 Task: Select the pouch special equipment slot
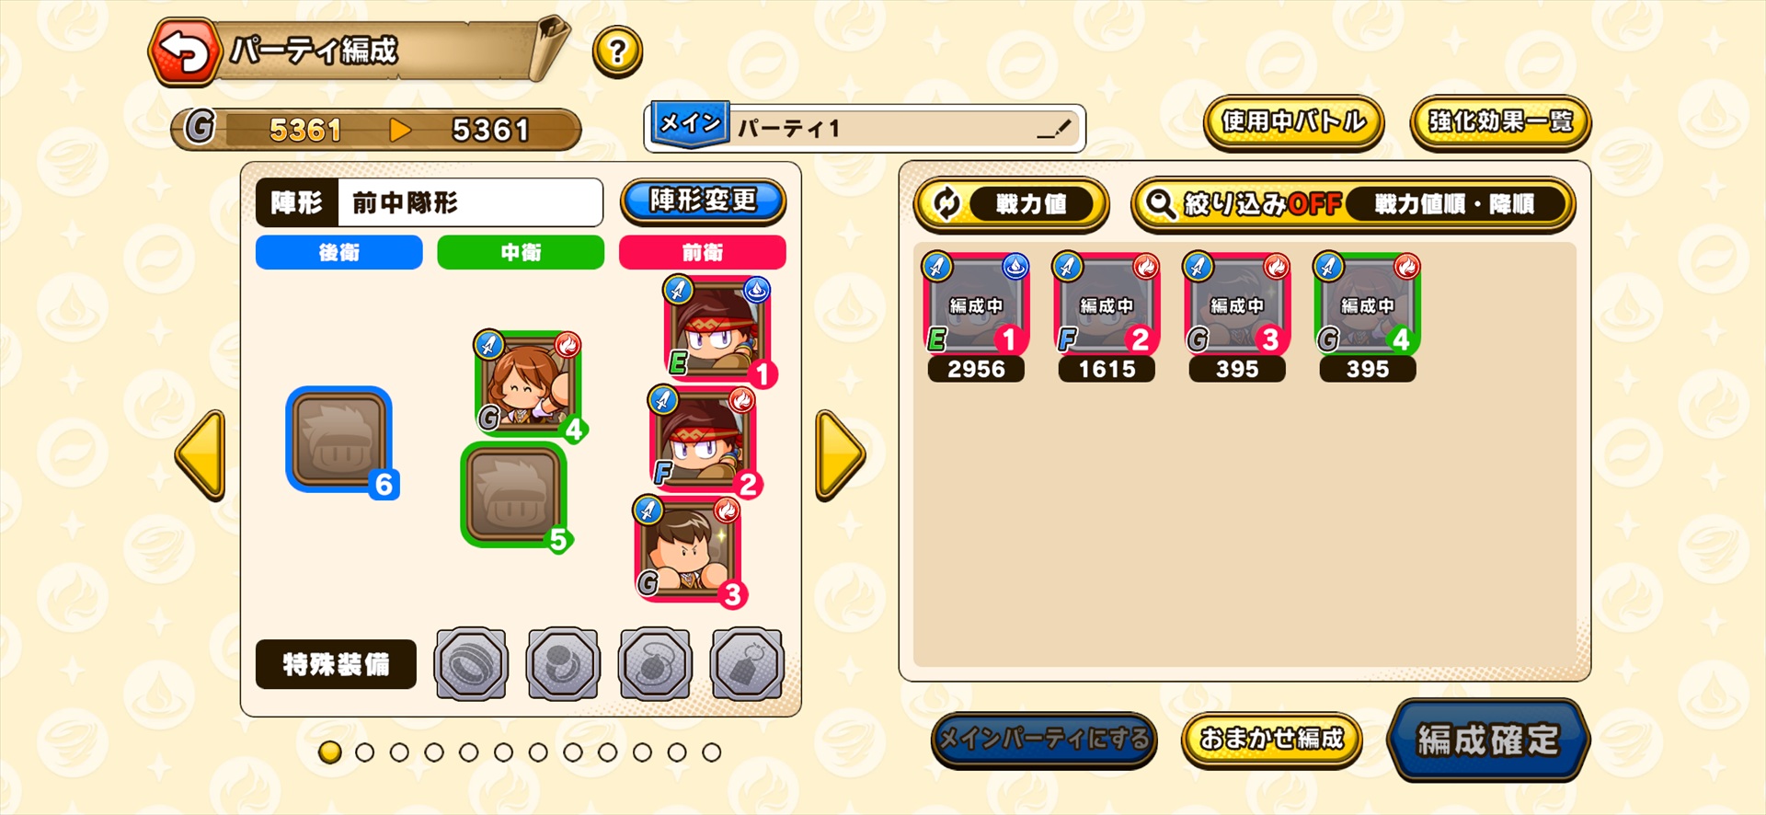pyautogui.click(x=747, y=664)
